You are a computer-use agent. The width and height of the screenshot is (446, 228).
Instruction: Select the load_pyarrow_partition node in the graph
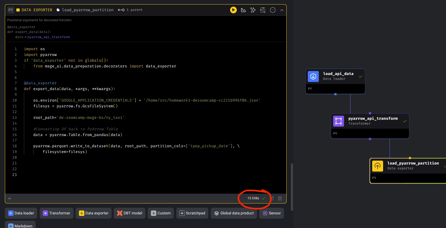coord(408,171)
